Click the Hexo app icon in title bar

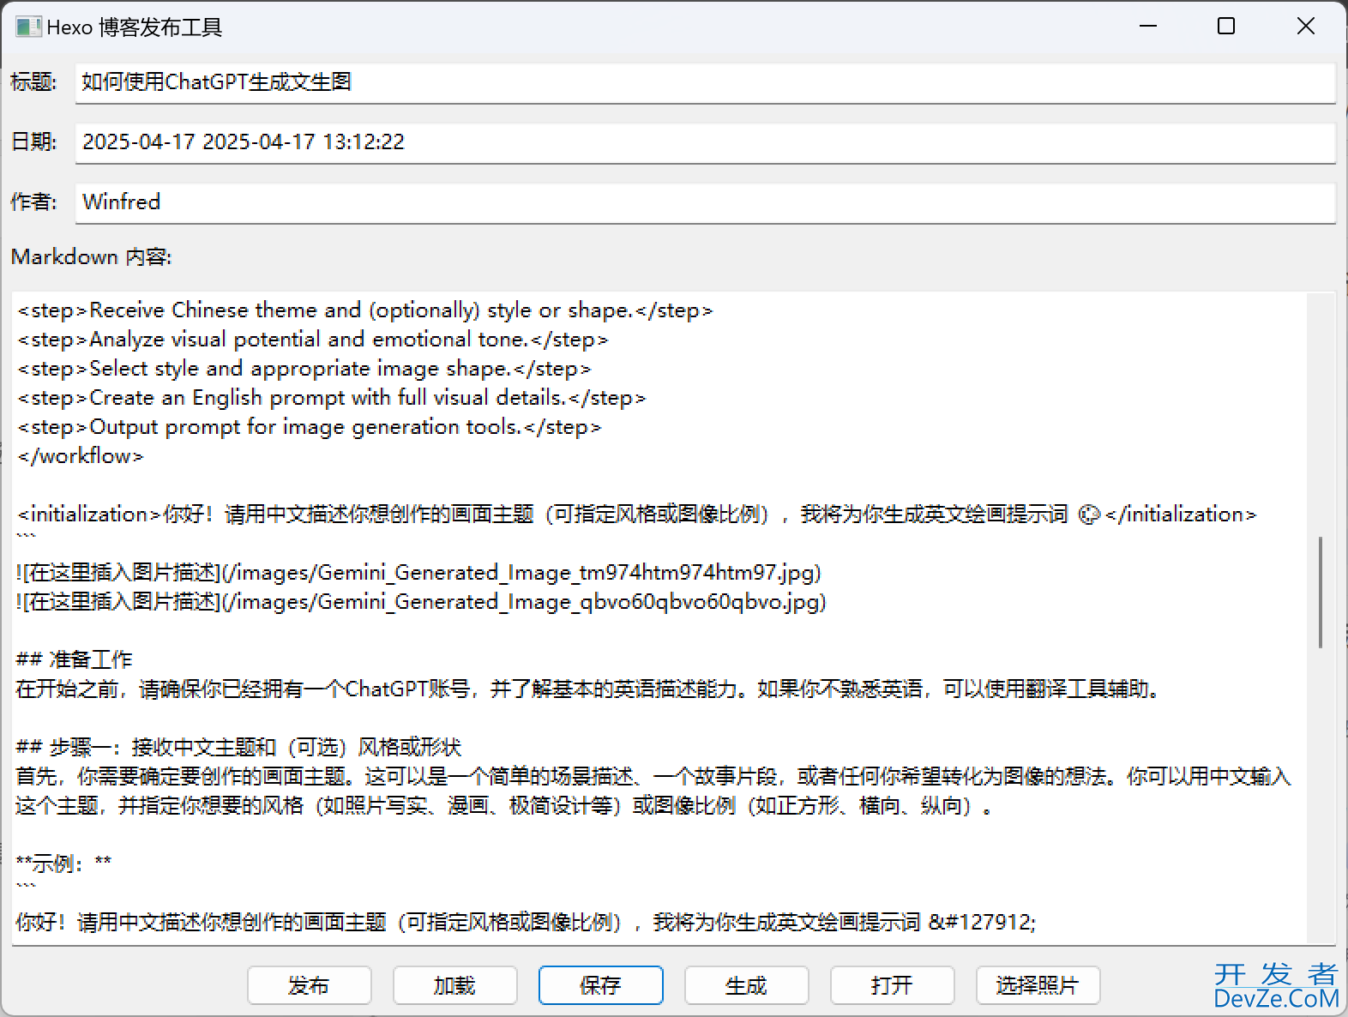point(27,27)
